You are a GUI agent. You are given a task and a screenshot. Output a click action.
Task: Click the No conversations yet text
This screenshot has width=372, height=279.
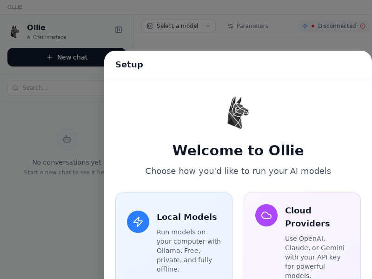coord(67,162)
